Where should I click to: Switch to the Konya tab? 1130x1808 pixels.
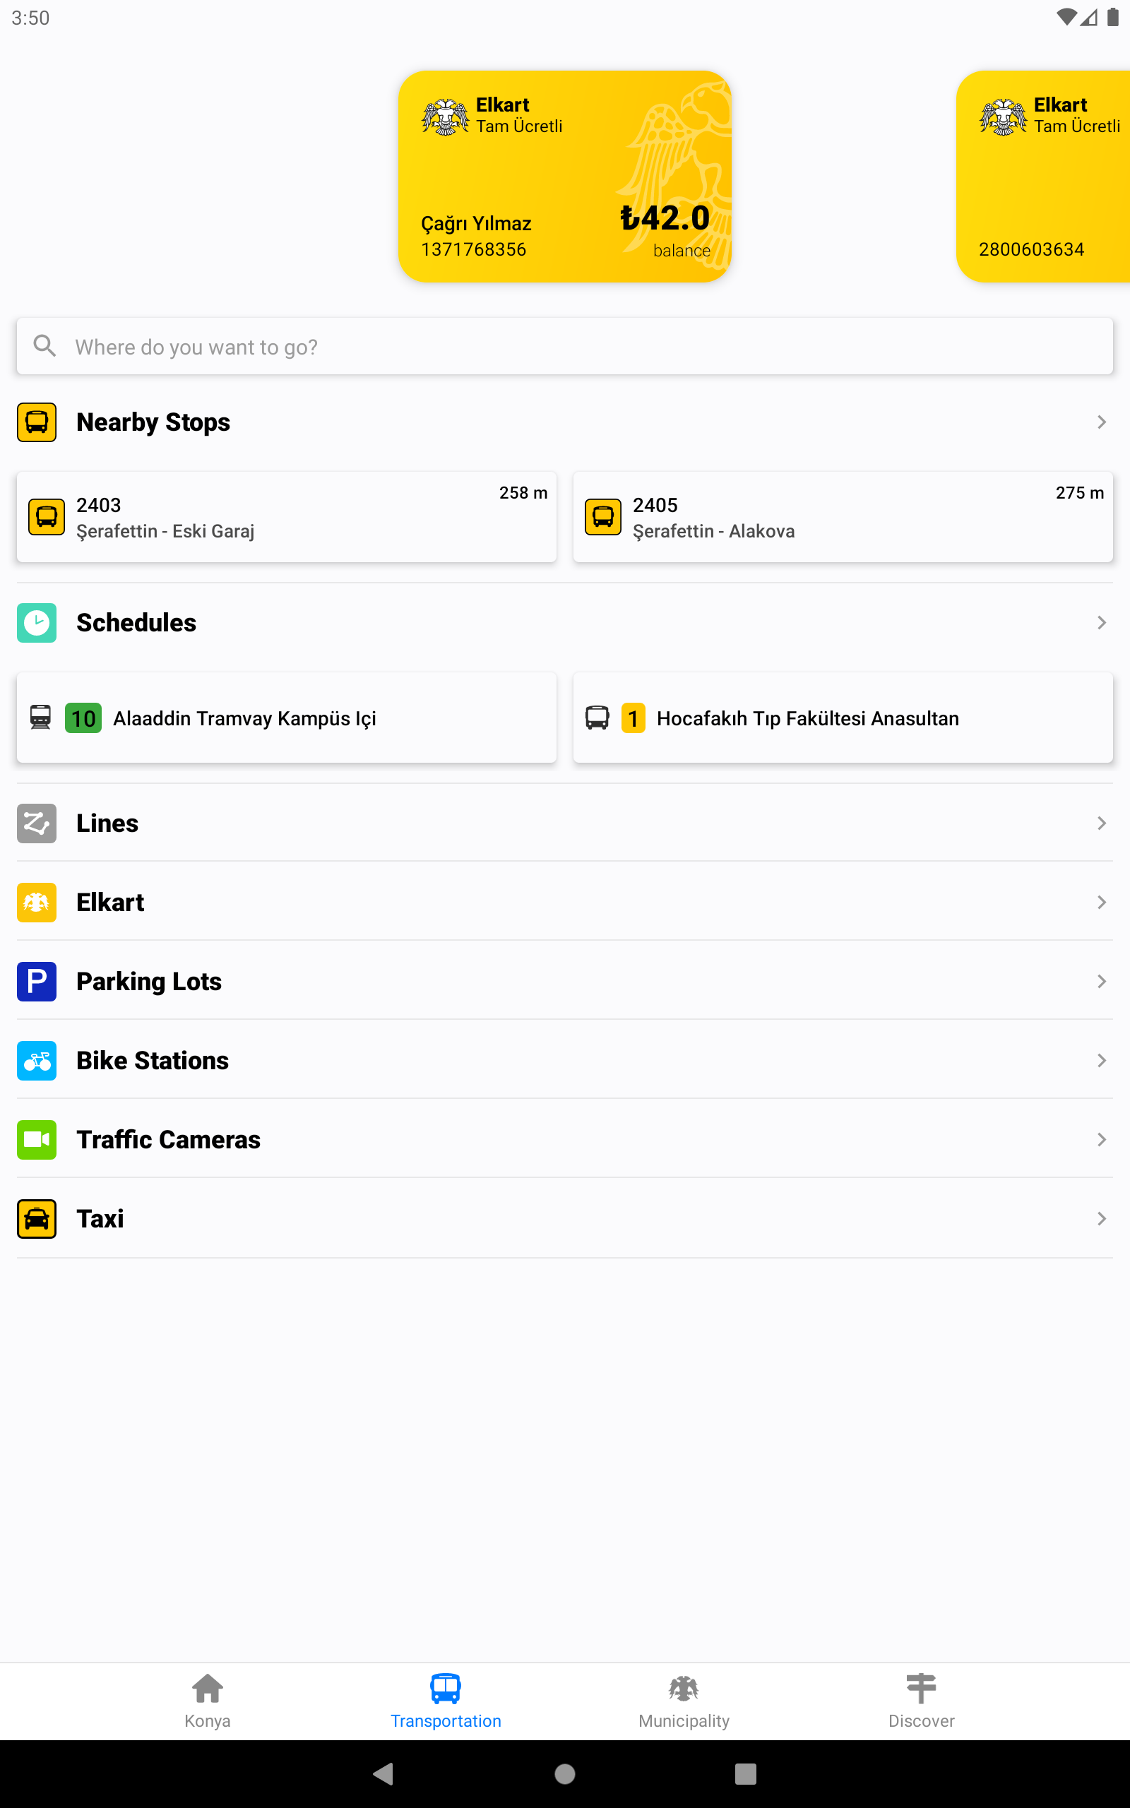pos(208,1701)
